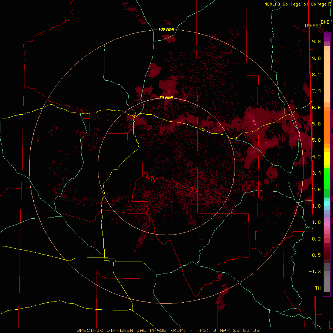The width and height of the screenshot is (333, 333).
Task: Click the DKD label above the color scale
Action: [x=325, y=22]
